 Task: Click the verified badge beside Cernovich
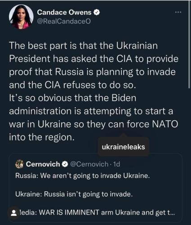(65, 164)
